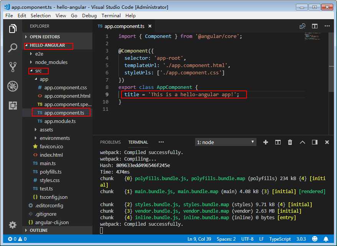Open notifications bell in status bar

pos(326,239)
